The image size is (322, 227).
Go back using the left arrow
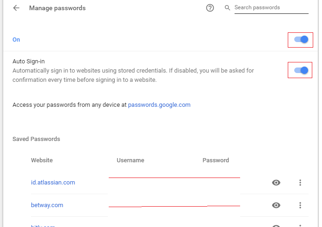coord(16,8)
